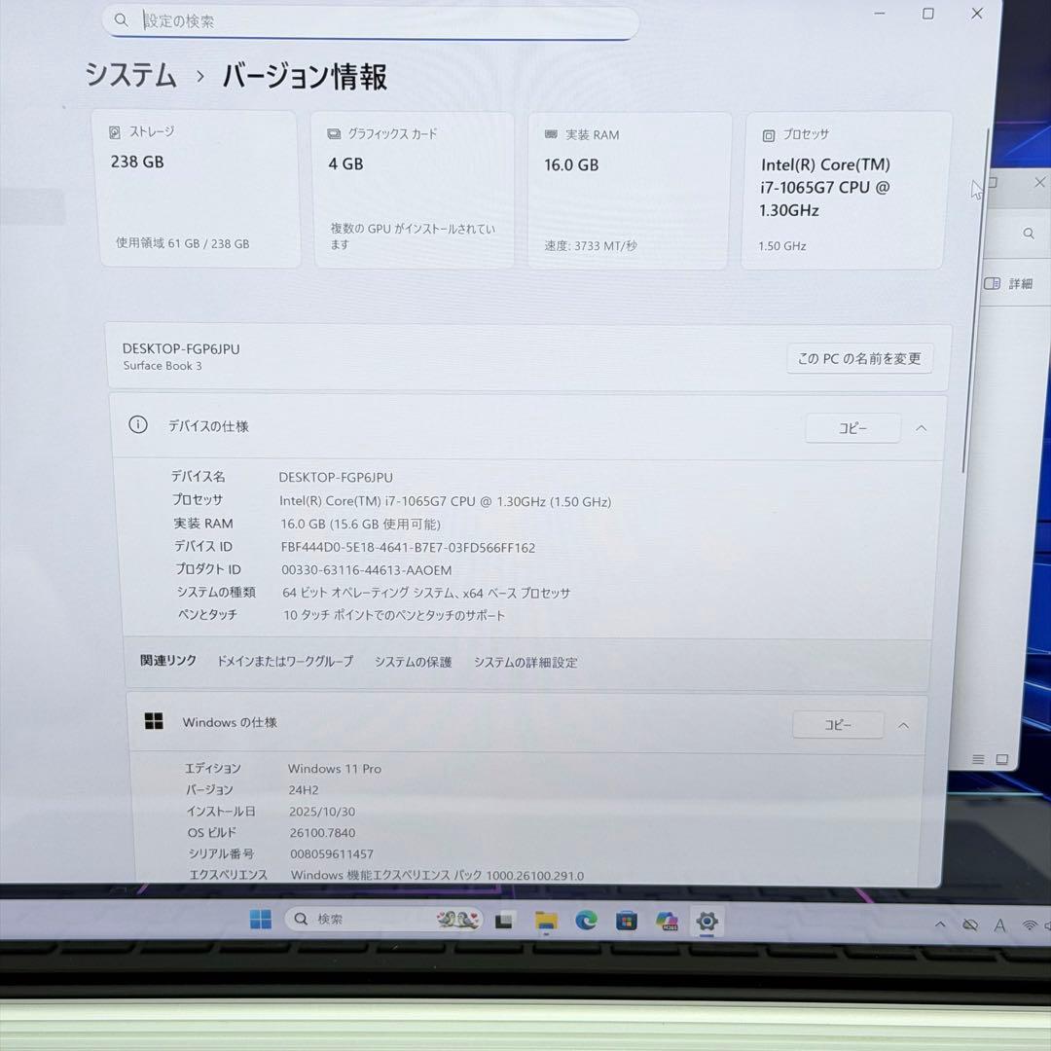The width and height of the screenshot is (1051, 1051).
Task: Click the 使用領域 61 GB / 238 GB text
Action: (x=182, y=243)
